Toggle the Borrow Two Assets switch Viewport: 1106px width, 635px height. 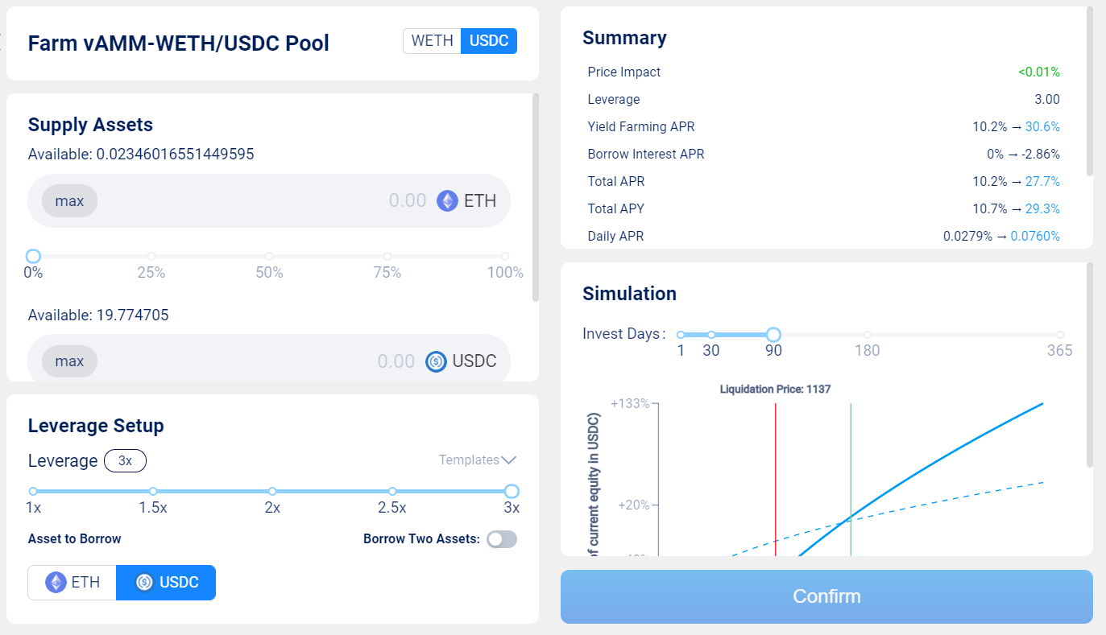[502, 539]
